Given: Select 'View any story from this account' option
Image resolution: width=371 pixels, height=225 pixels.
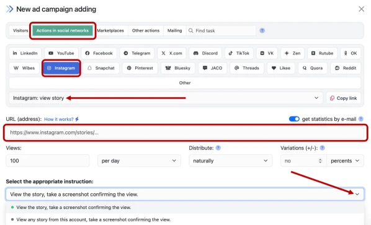Looking at the screenshot, I should click(x=185, y=219).
